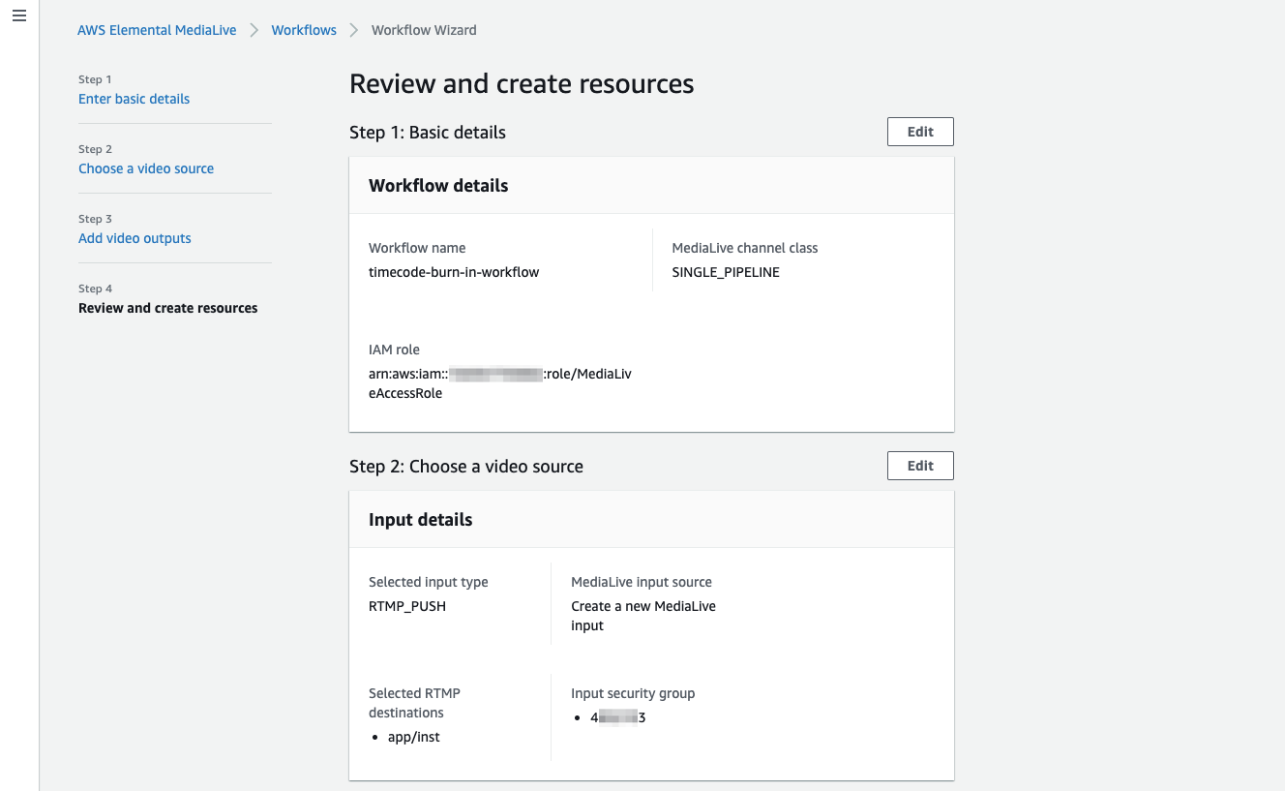
Task: Click the 'Workflow name' label
Action: coord(417,248)
